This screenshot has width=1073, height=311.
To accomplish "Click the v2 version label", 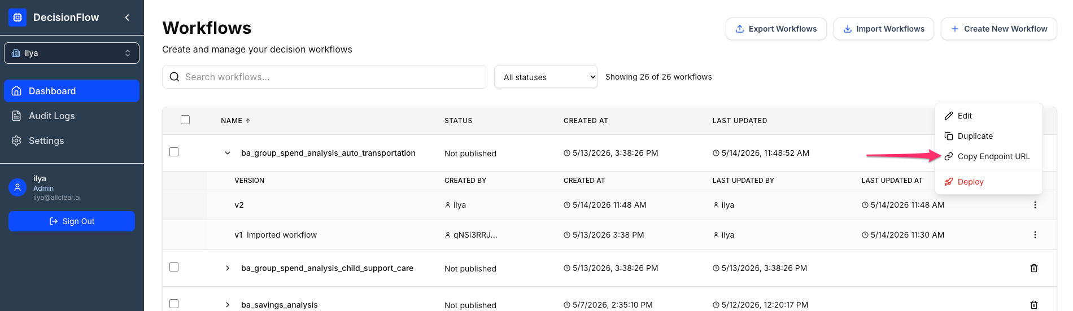I will (239, 205).
